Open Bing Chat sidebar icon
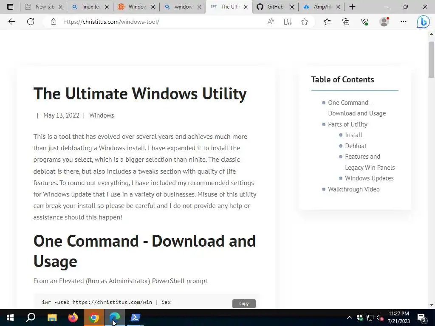Screen dimensions: 435x326 pos(424,22)
